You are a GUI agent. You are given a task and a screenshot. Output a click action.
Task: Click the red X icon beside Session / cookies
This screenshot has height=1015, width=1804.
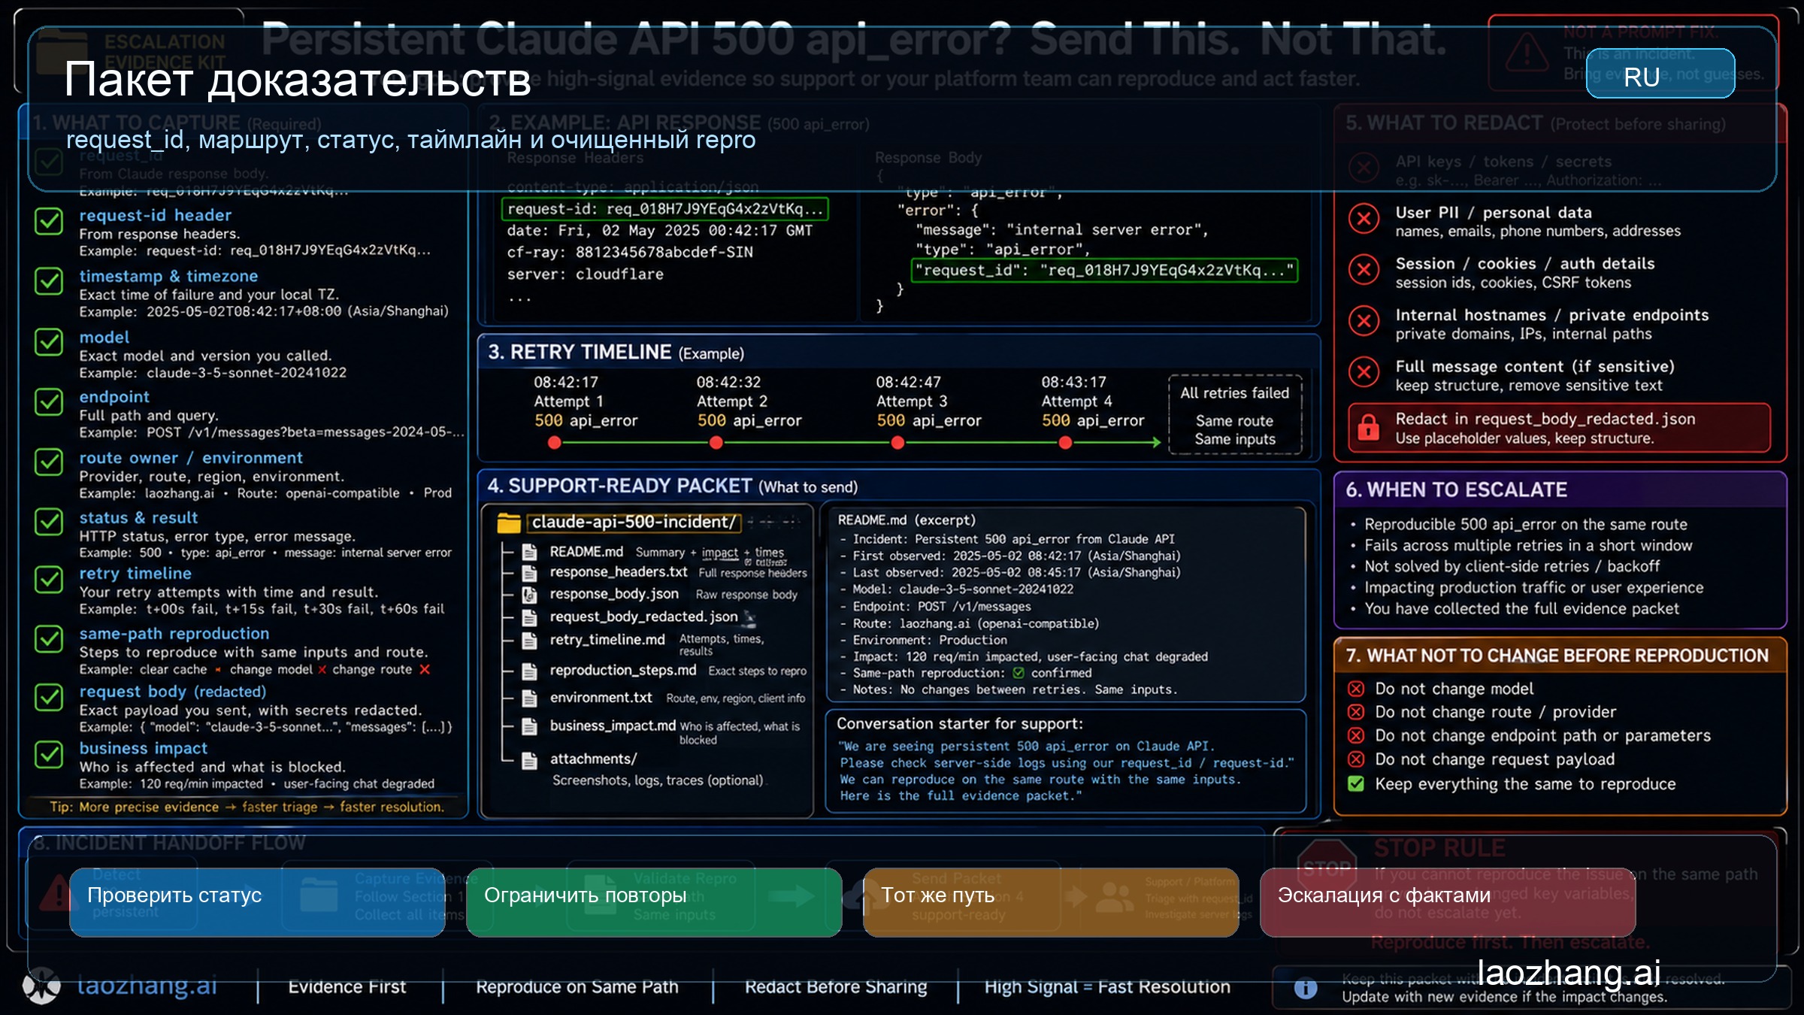[x=1364, y=269]
